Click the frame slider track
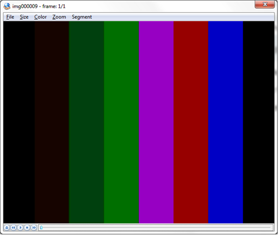The width and height of the screenshot is (278, 236). point(156,227)
